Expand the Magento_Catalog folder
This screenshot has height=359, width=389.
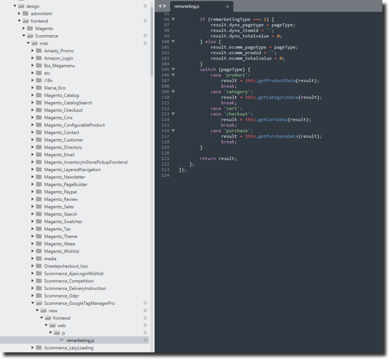coord(33,95)
